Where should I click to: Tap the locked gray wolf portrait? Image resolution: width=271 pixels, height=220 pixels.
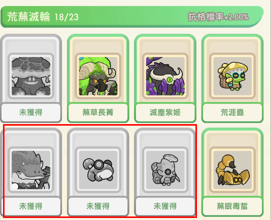pyautogui.click(x=31, y=170)
